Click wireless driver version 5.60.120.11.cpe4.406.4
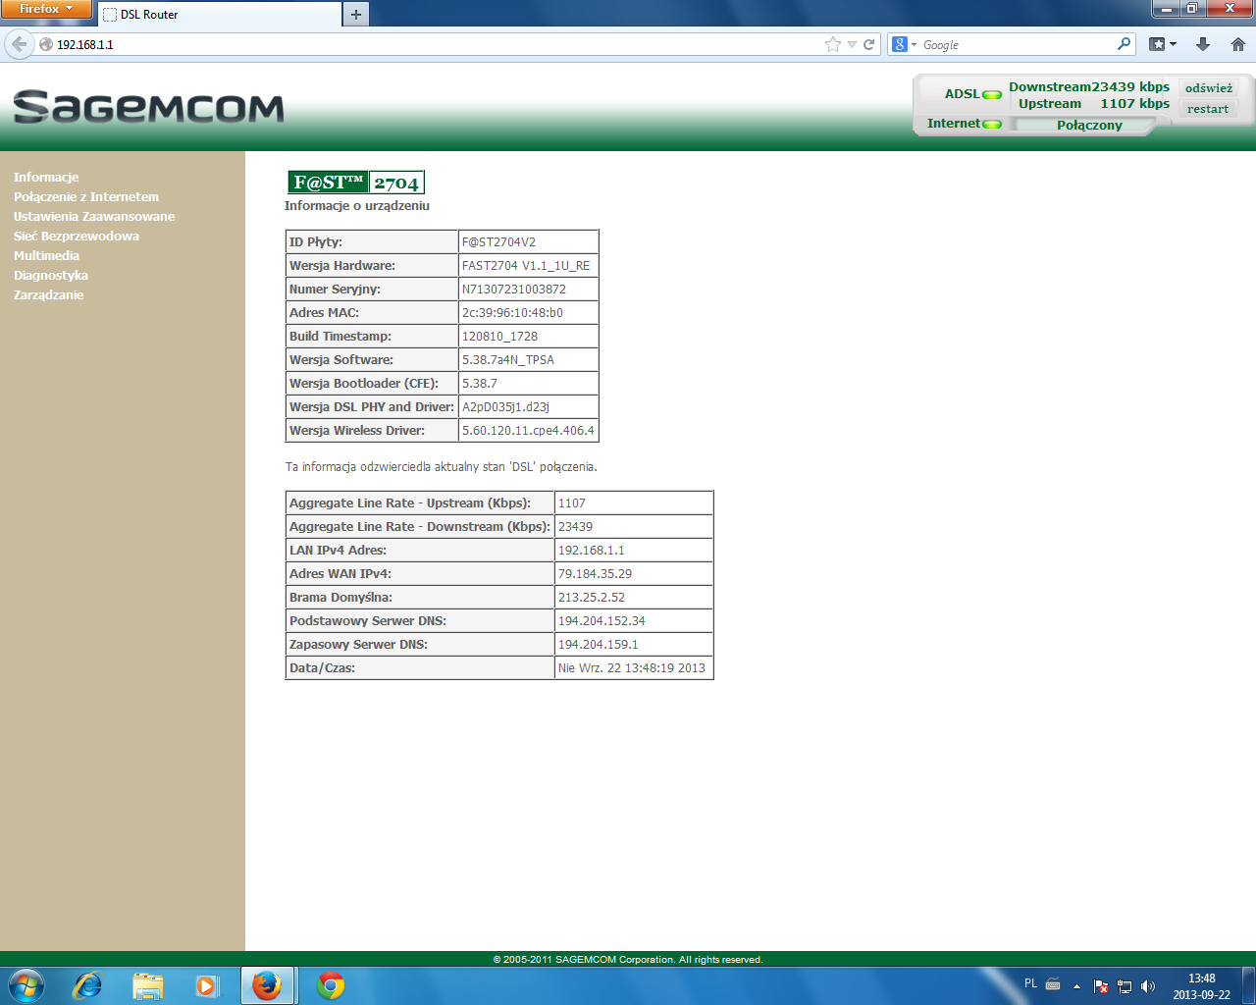This screenshot has height=1005, width=1256. click(528, 431)
